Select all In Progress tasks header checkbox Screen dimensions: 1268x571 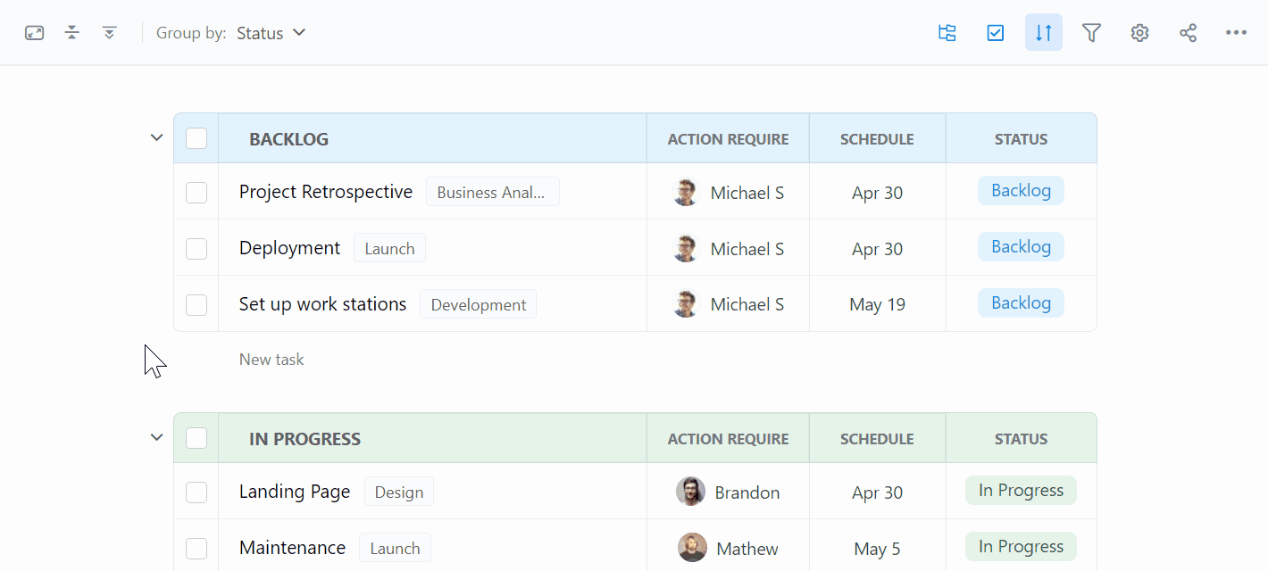[196, 438]
